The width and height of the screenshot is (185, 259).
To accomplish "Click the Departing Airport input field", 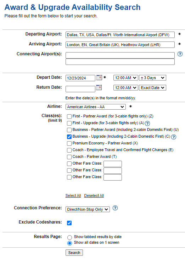I will pos(120,35).
